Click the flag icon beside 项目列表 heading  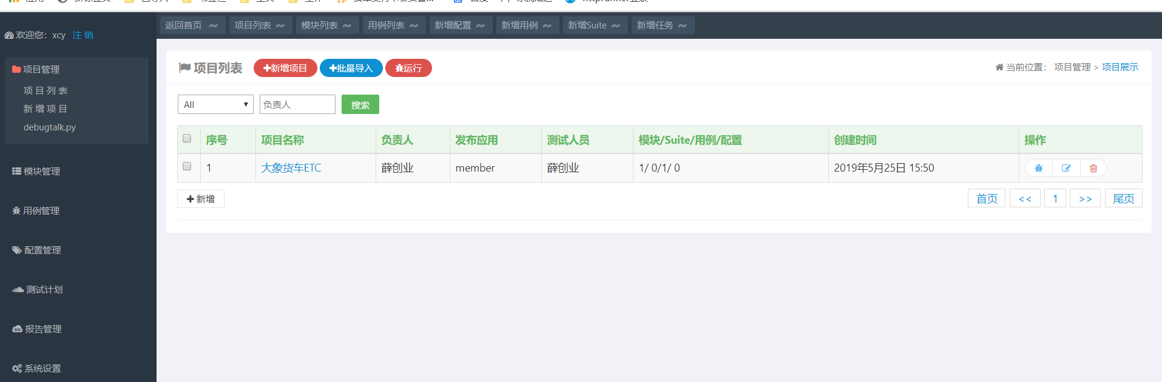point(184,68)
